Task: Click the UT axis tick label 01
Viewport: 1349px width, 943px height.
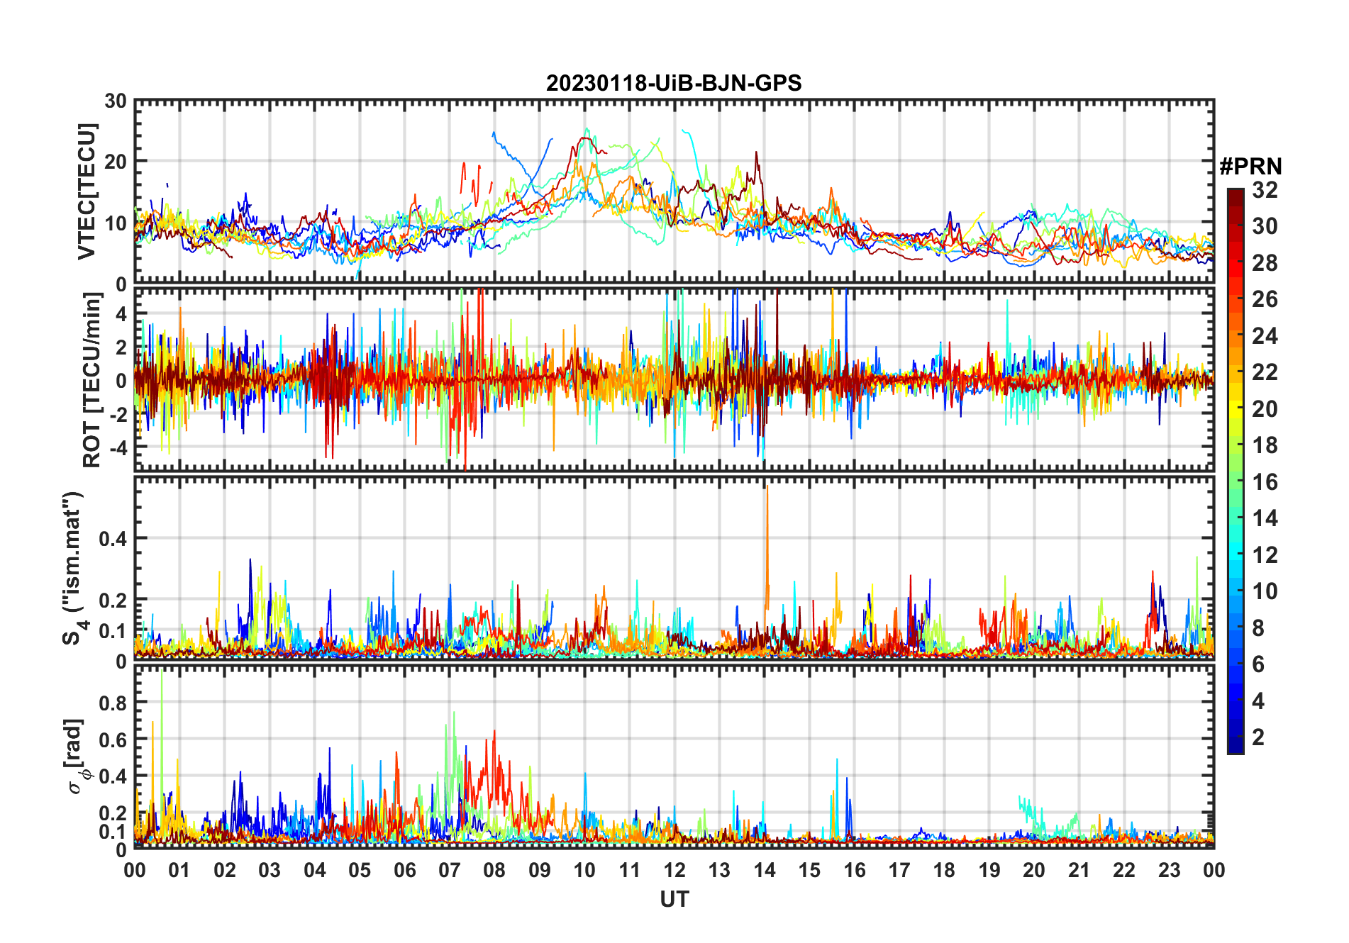Action: [x=179, y=870]
